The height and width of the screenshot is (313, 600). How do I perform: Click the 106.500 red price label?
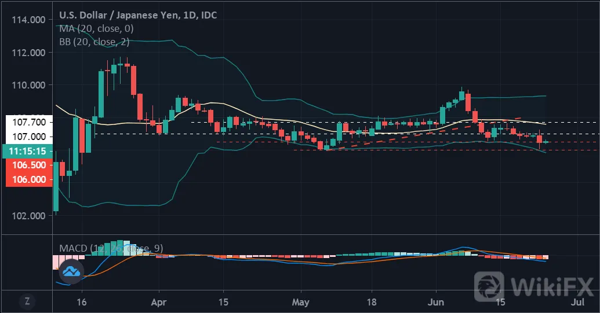pyautogui.click(x=29, y=165)
